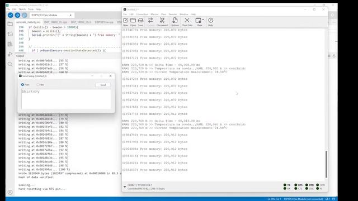Screen dimensions: 358x201
Task: Open the Boards Manager sidebar icon
Action: tap(10, 34)
